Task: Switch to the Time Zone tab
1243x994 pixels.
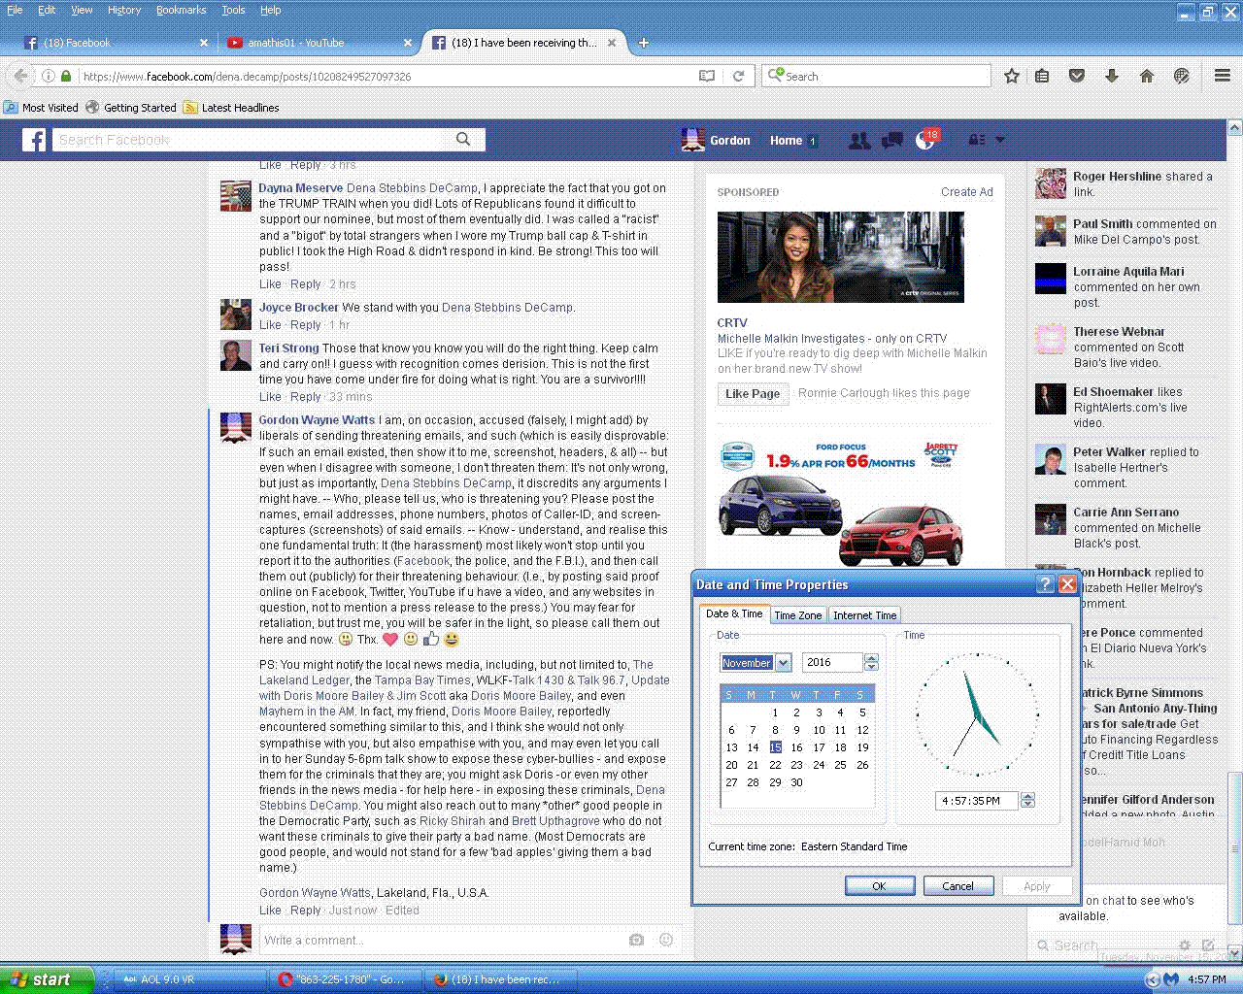Action: tap(797, 615)
